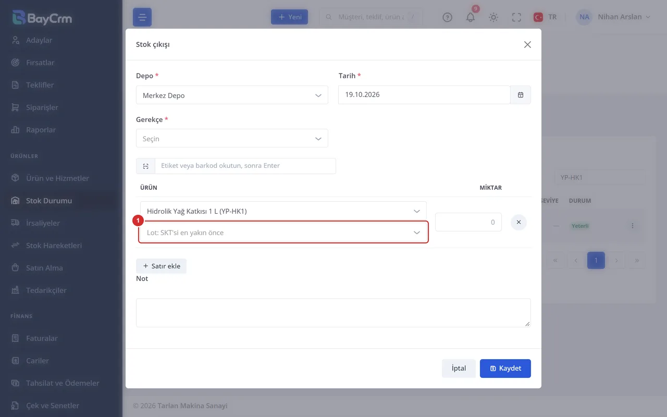Expand the Gerekçe Seçin dropdown
This screenshot has height=417, width=667.
pos(232,139)
